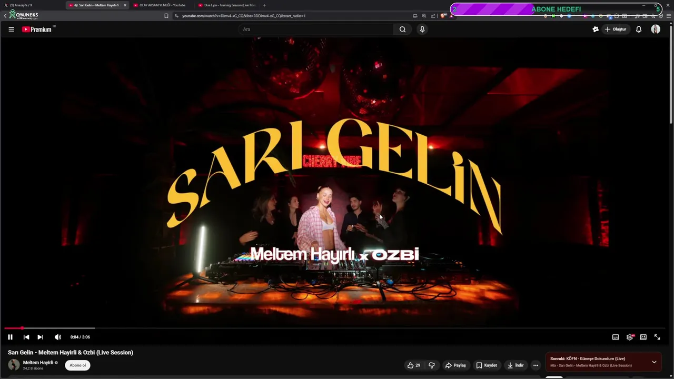674x379 pixels.
Task: Focus the Ara search field
Action: pos(316,29)
